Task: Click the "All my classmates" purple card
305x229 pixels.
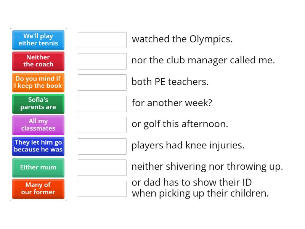Action: (38, 125)
